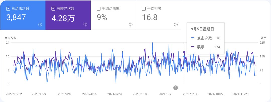Open help icon in 总点击次数 card

[x=40, y=25]
